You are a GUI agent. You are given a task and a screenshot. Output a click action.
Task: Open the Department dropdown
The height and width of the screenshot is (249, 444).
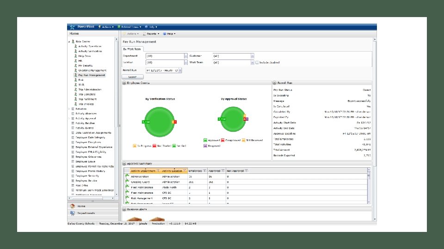click(x=186, y=56)
